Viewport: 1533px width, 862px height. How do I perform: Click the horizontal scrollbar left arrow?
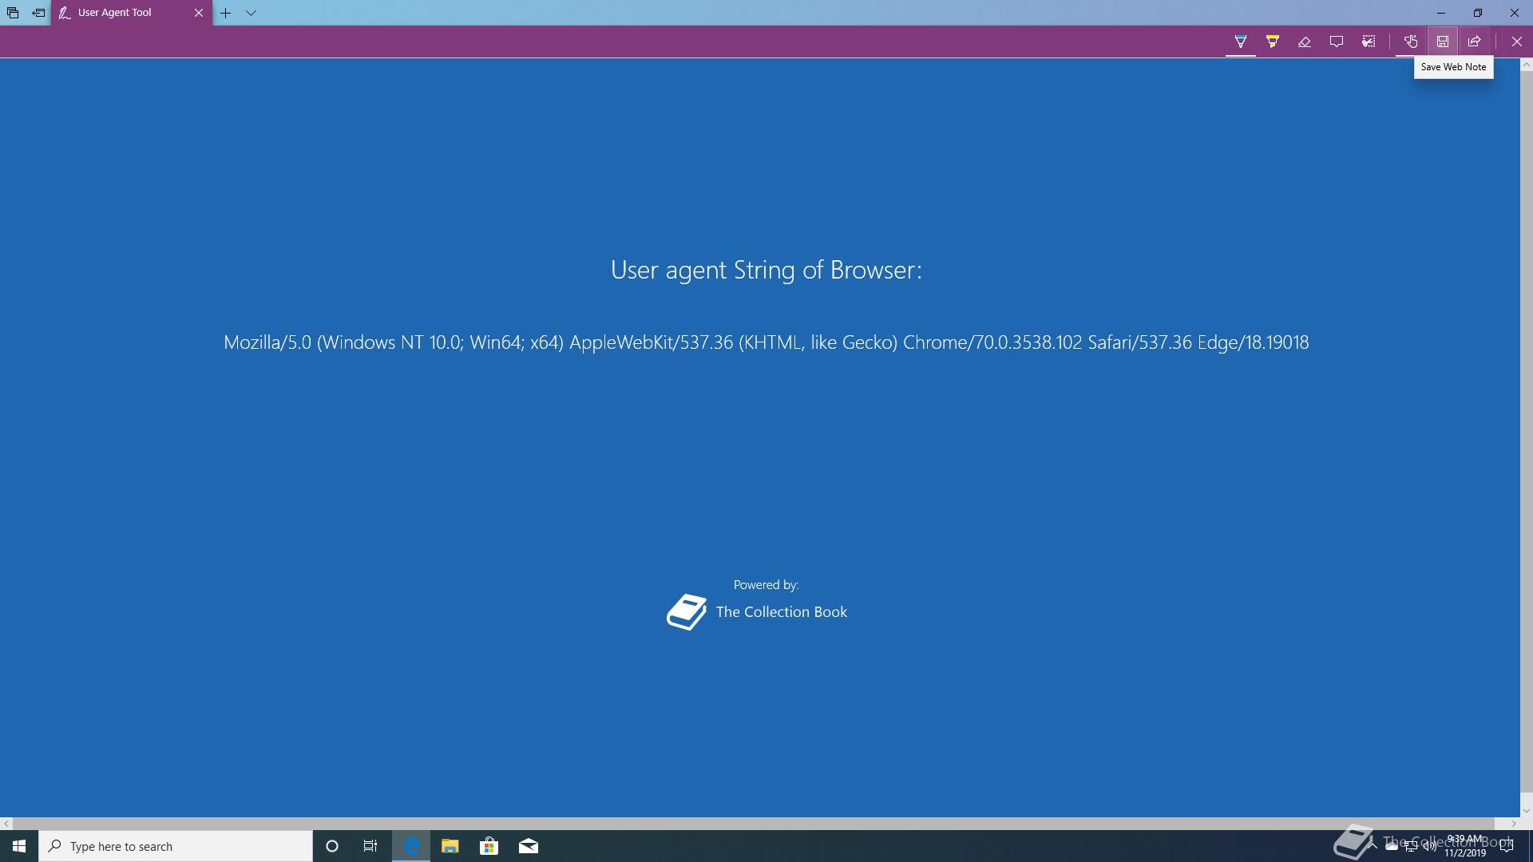click(6, 824)
